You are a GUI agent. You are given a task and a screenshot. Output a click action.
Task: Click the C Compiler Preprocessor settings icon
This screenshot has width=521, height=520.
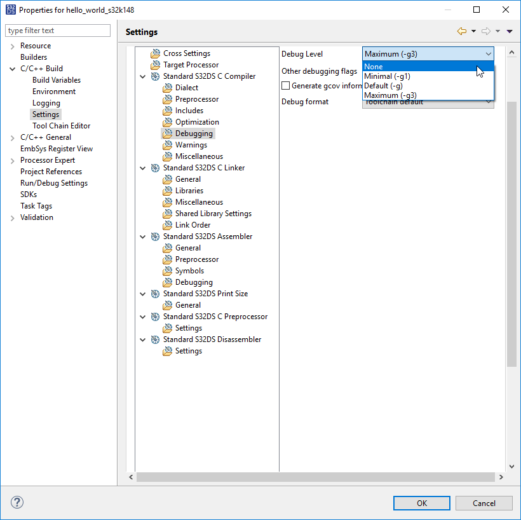168,99
